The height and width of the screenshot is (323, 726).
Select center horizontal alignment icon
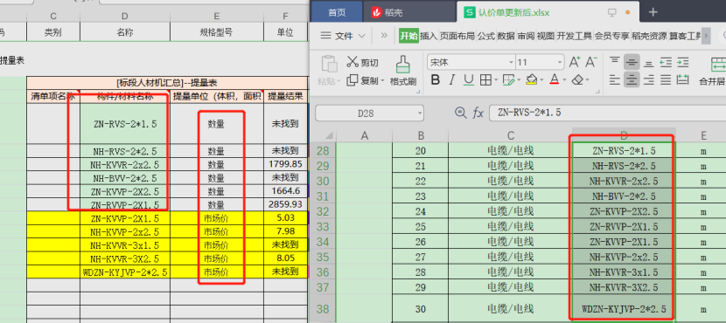(x=632, y=80)
